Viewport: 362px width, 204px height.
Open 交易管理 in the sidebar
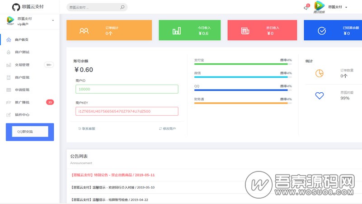click(22, 65)
